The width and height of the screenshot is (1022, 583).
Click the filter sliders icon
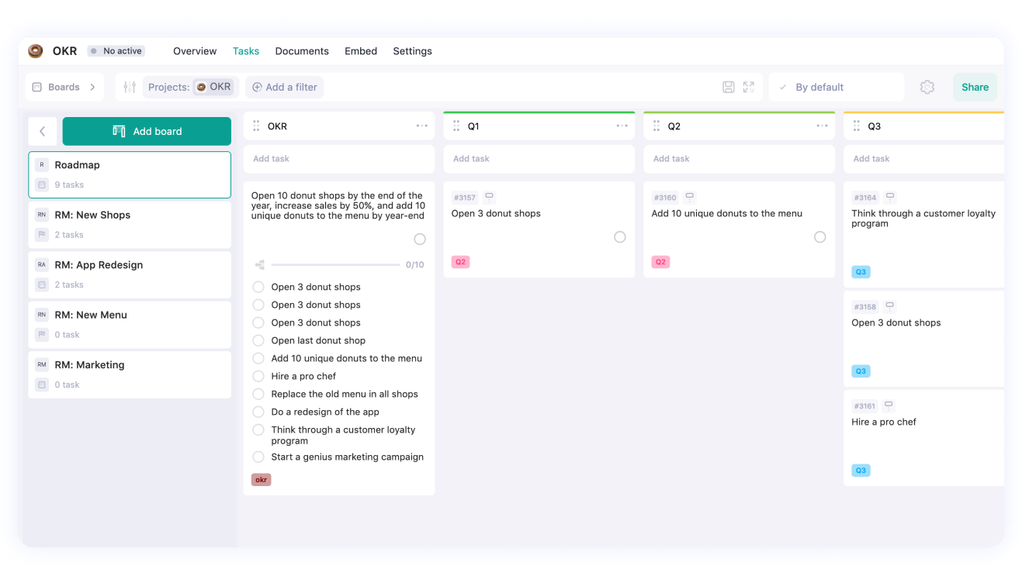130,87
